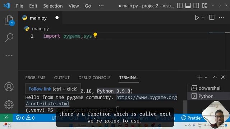230x129 pixels.
Task: Open the pygame.org contribute link
Action: click(147, 97)
